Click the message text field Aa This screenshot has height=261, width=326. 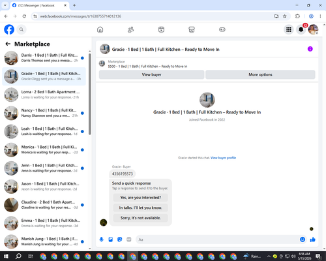217,239
